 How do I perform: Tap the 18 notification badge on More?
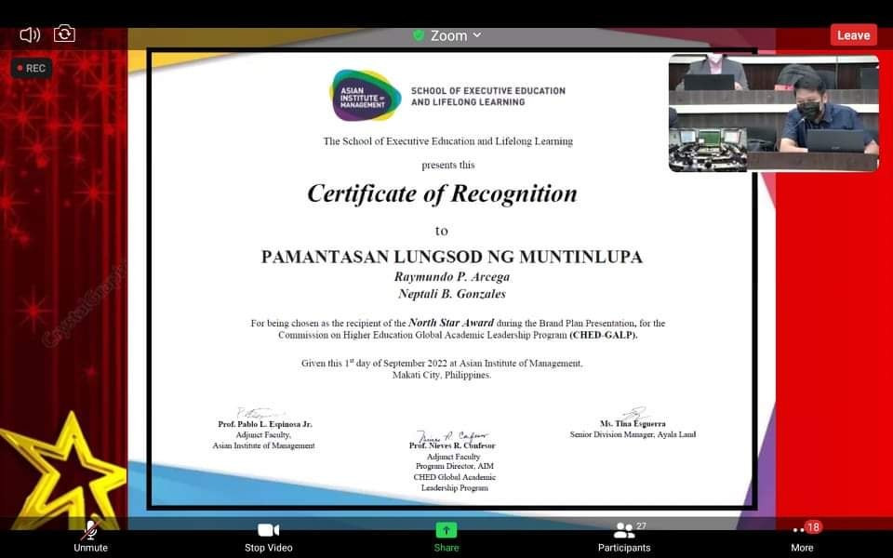(813, 527)
